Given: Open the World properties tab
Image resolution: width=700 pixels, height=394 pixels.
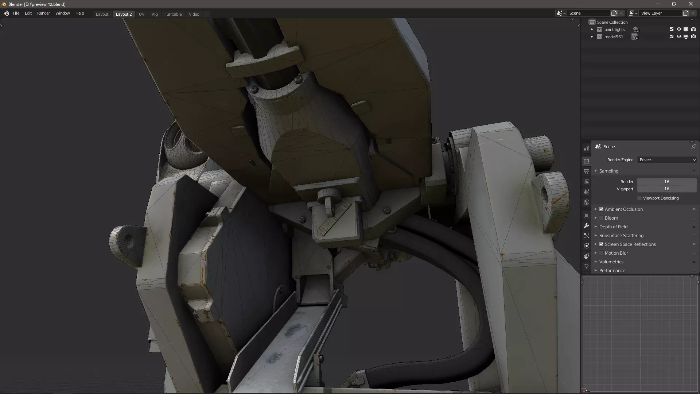Looking at the screenshot, I should pyautogui.click(x=587, y=202).
